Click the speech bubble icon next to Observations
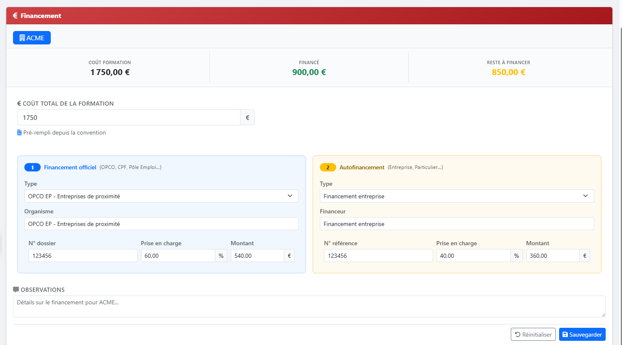Image resolution: width=622 pixels, height=345 pixels. (16, 290)
